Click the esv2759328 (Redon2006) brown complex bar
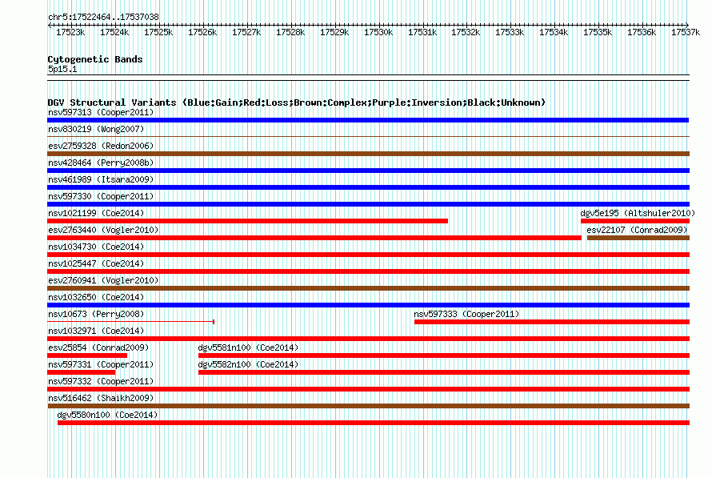This screenshot has height=478, width=712. (368, 154)
